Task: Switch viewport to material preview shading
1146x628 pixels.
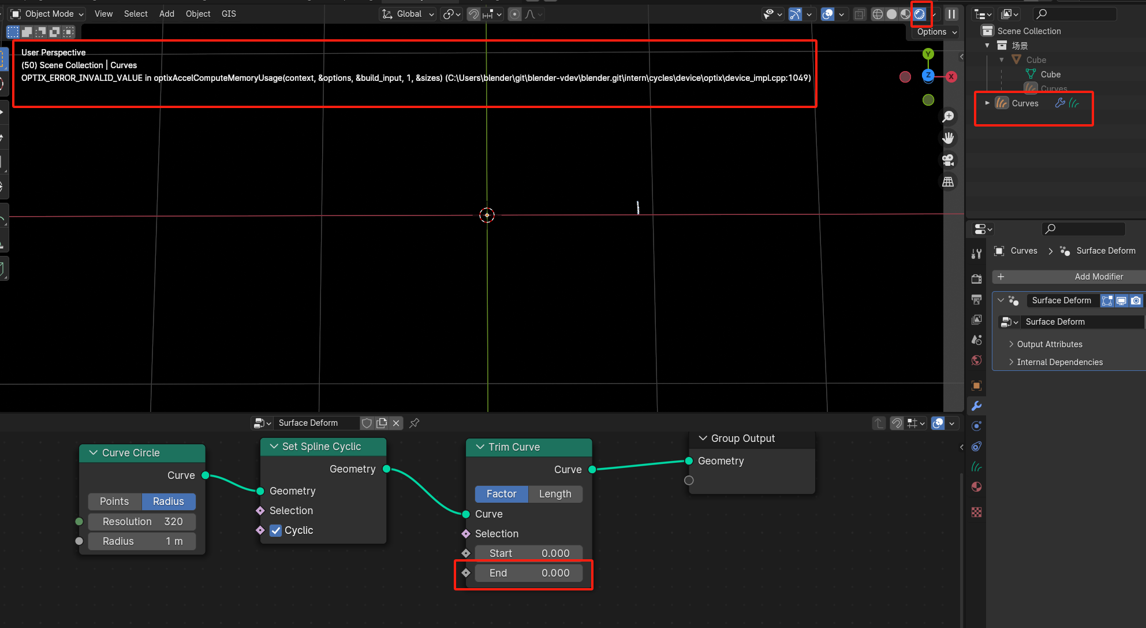Action: (x=906, y=14)
